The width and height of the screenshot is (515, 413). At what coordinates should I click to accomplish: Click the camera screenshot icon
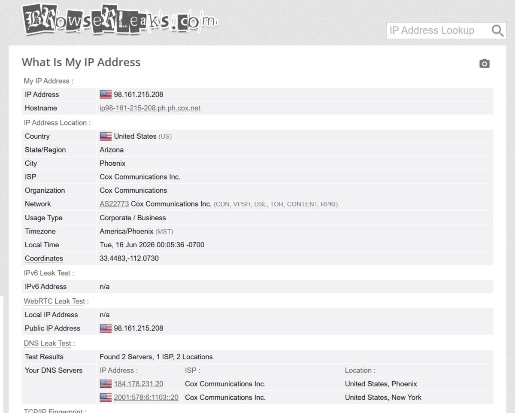(x=485, y=64)
